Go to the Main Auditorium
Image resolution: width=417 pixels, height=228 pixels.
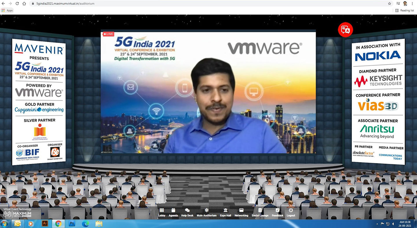[206, 212]
